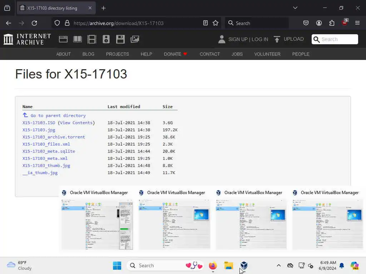This screenshot has height=274, width=366.
Task: Toggle reader view icon
Action: pyautogui.click(x=206, y=23)
